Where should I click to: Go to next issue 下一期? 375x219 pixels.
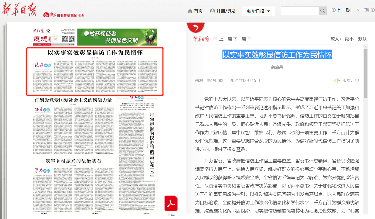[x=362, y=10]
